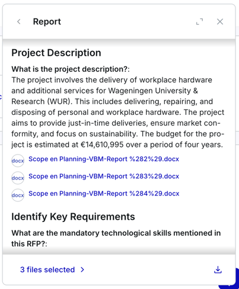Click the €14,610,995 budget text
Screen dimensions: 239x289
point(102,144)
